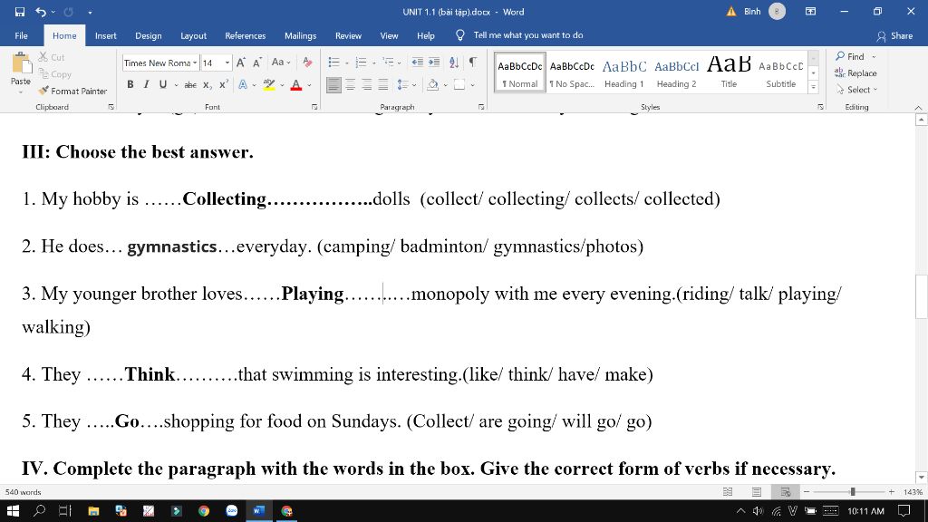928x522 pixels.
Task: Apply text highlight color
Action: click(x=269, y=84)
